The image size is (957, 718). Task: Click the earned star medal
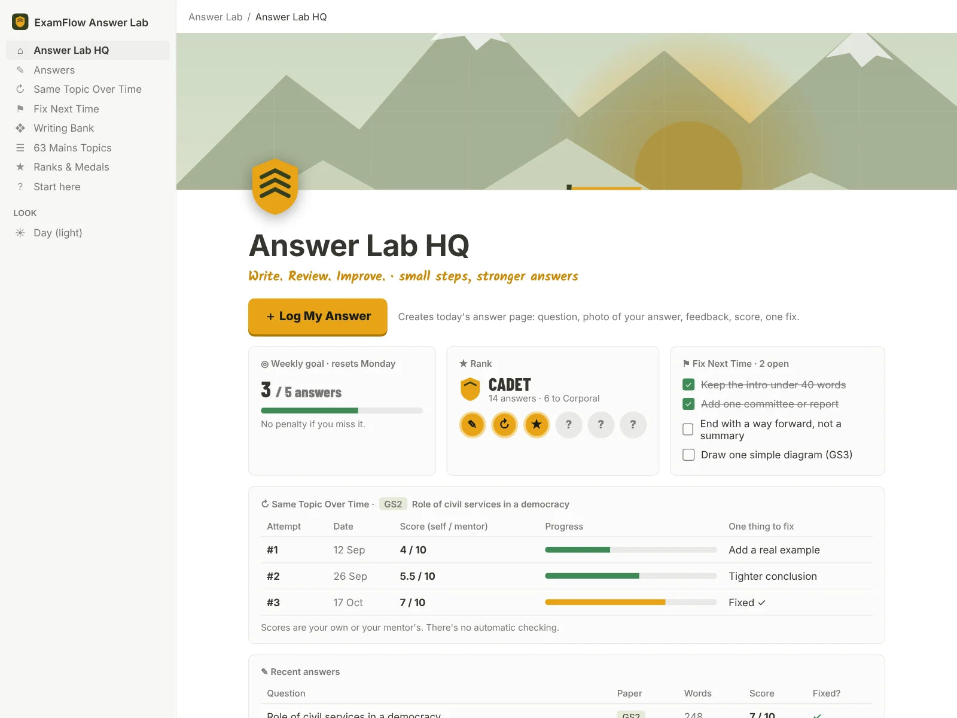[537, 425]
